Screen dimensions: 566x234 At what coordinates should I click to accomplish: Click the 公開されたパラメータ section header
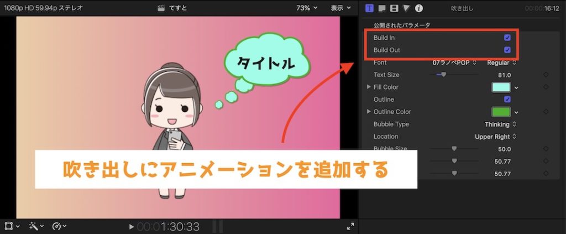(401, 25)
